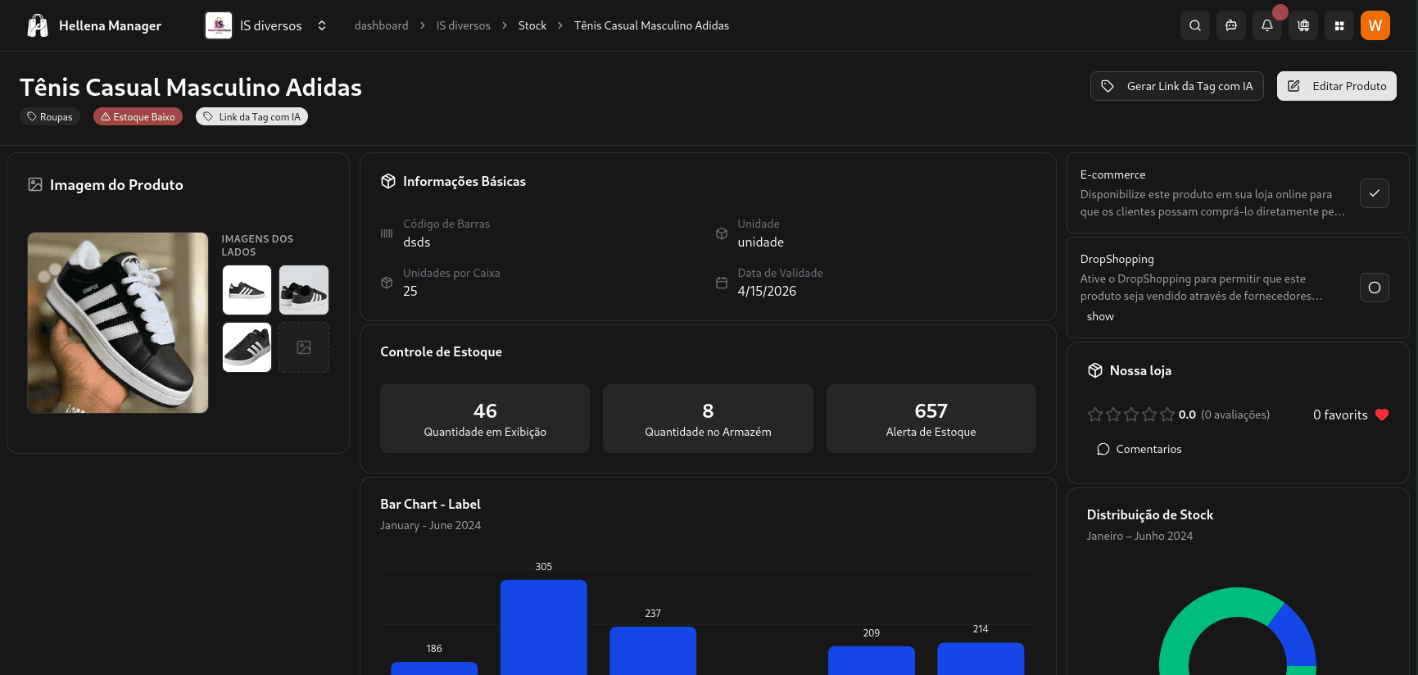Image resolution: width=1418 pixels, height=675 pixels.
Task: Go to dashboard breadcrumb
Action: 381,25
